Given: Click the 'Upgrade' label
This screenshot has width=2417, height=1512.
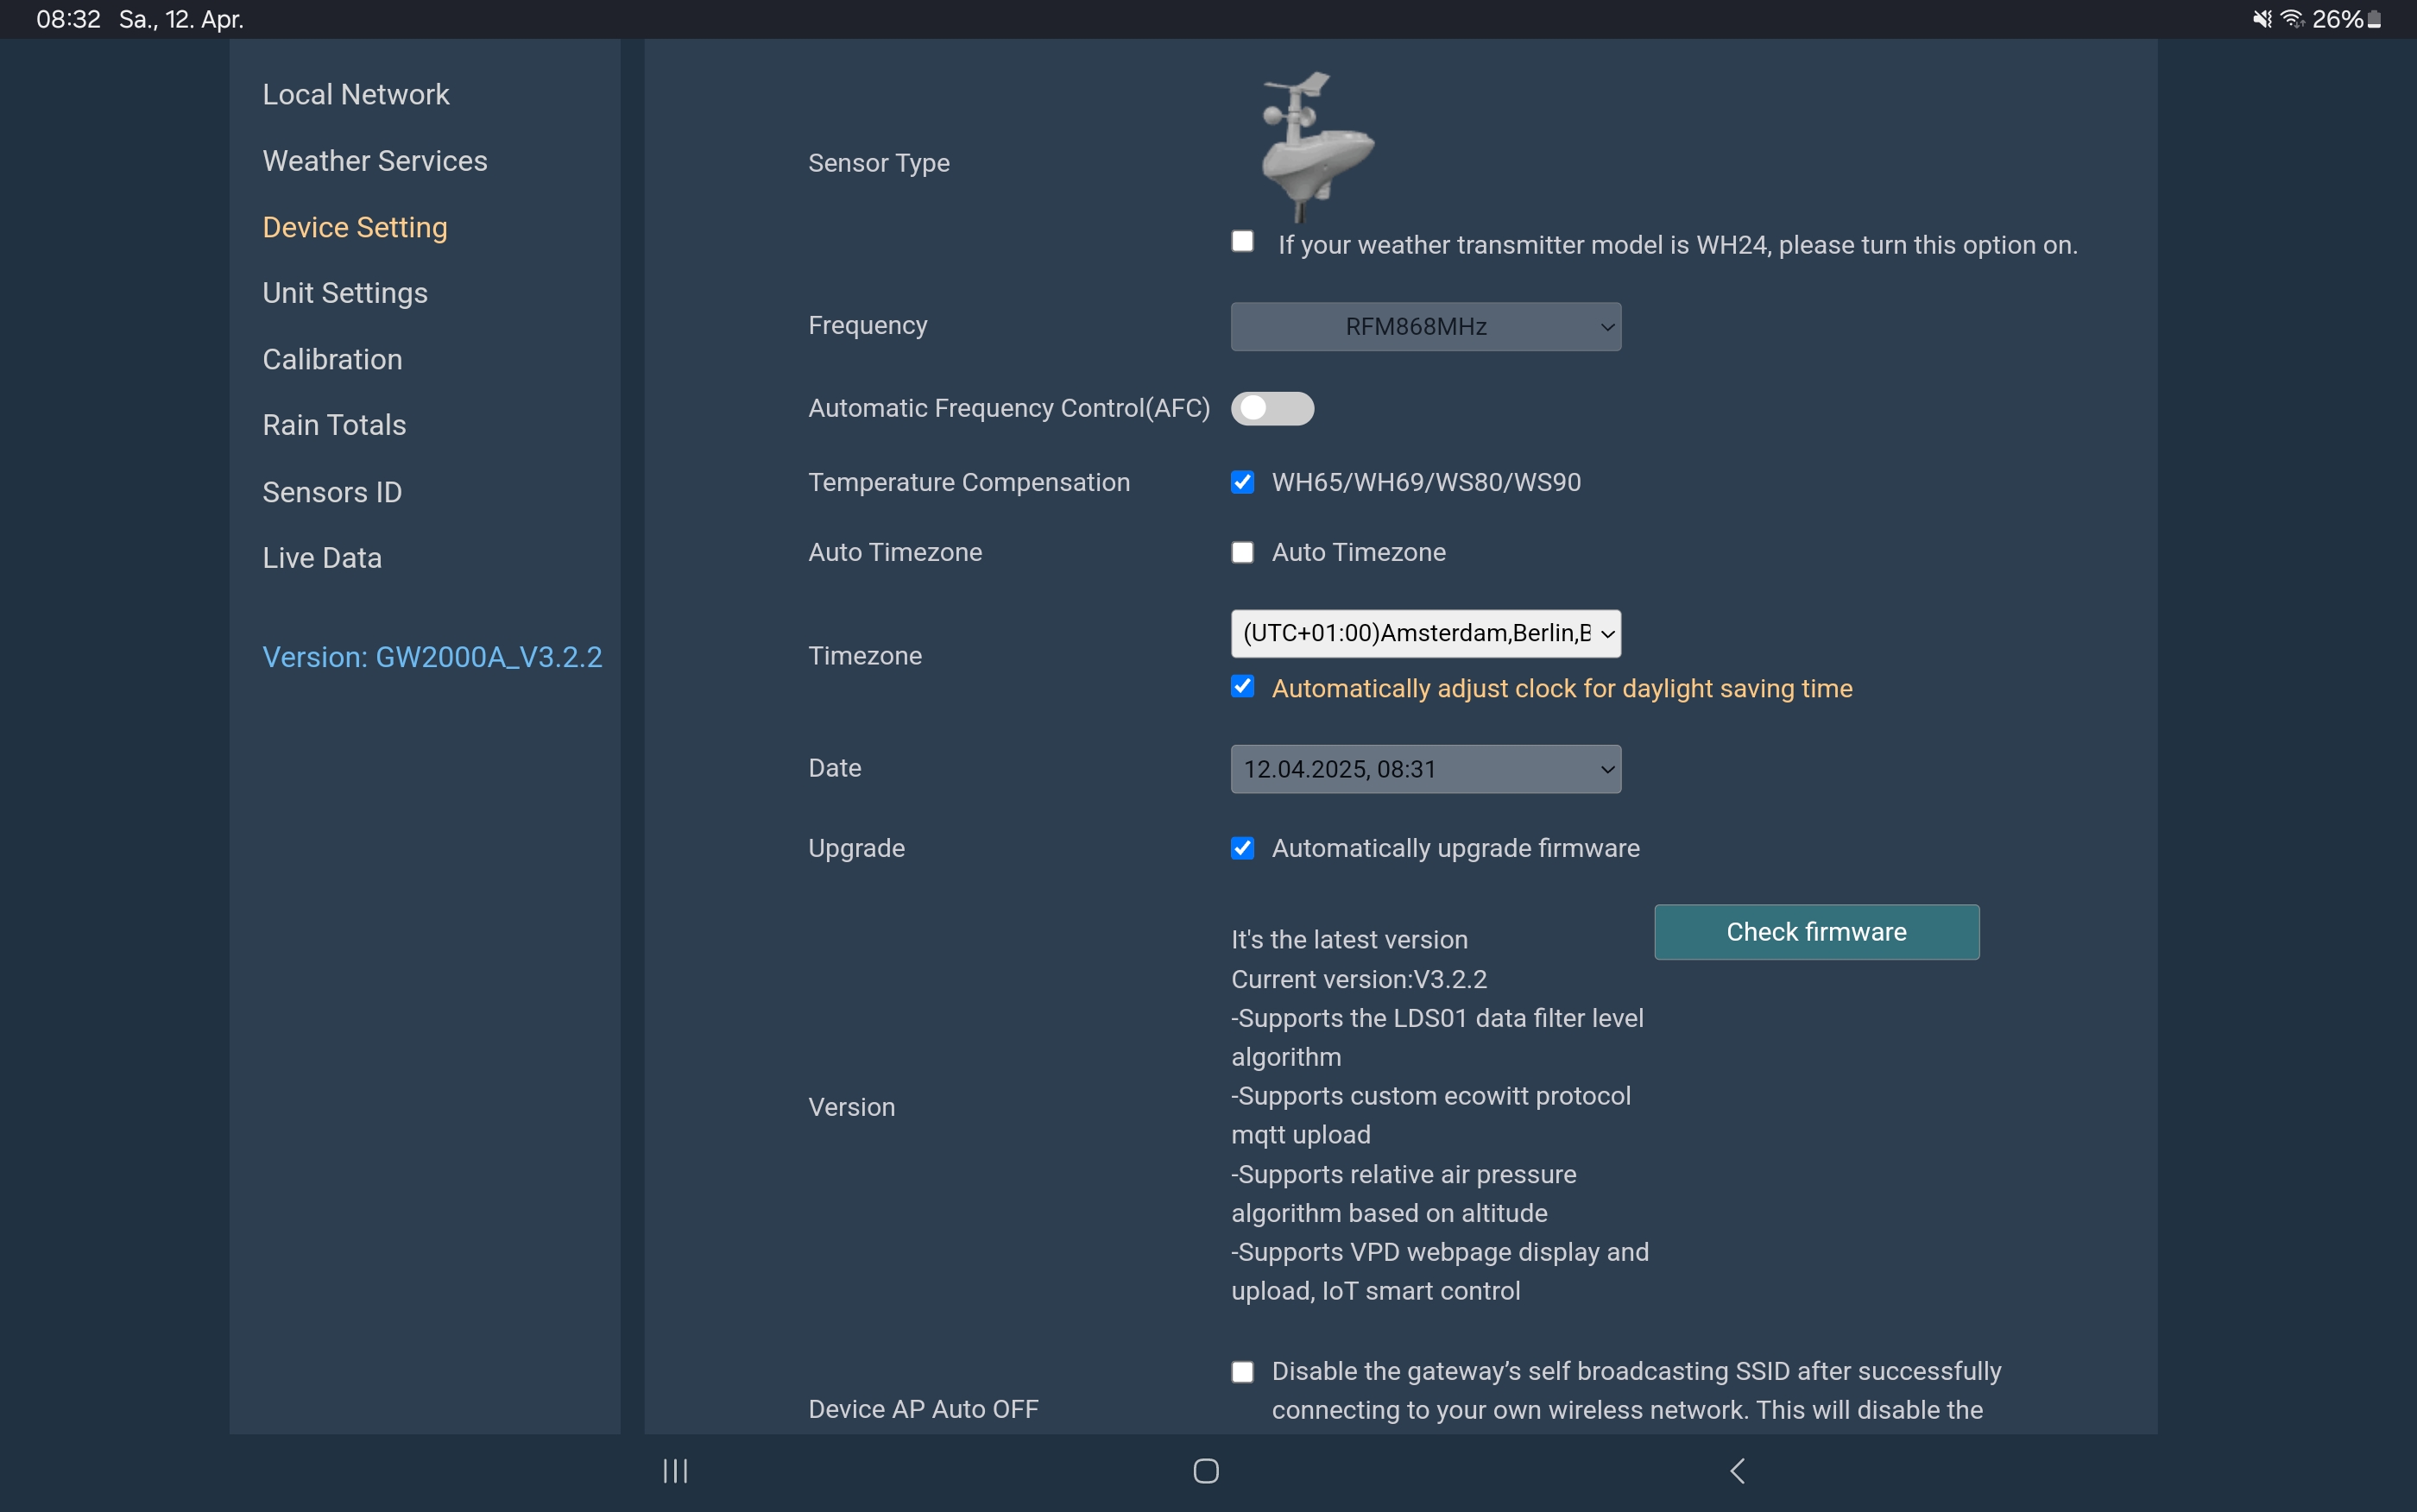Looking at the screenshot, I should pyautogui.click(x=856, y=849).
